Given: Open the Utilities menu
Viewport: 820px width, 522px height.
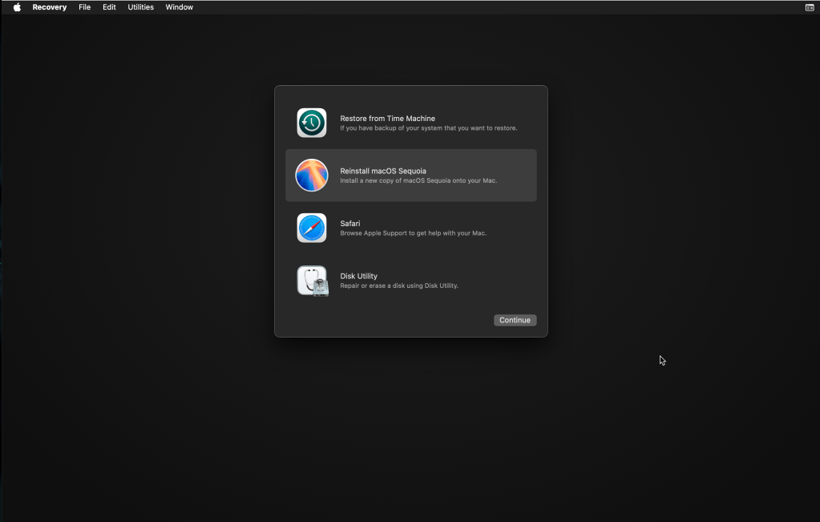Looking at the screenshot, I should pyautogui.click(x=140, y=7).
